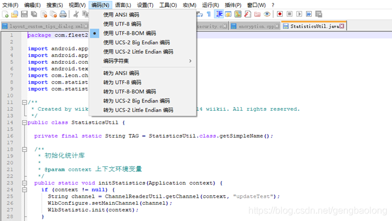Open the 工具(O) menu

tap(168, 5)
